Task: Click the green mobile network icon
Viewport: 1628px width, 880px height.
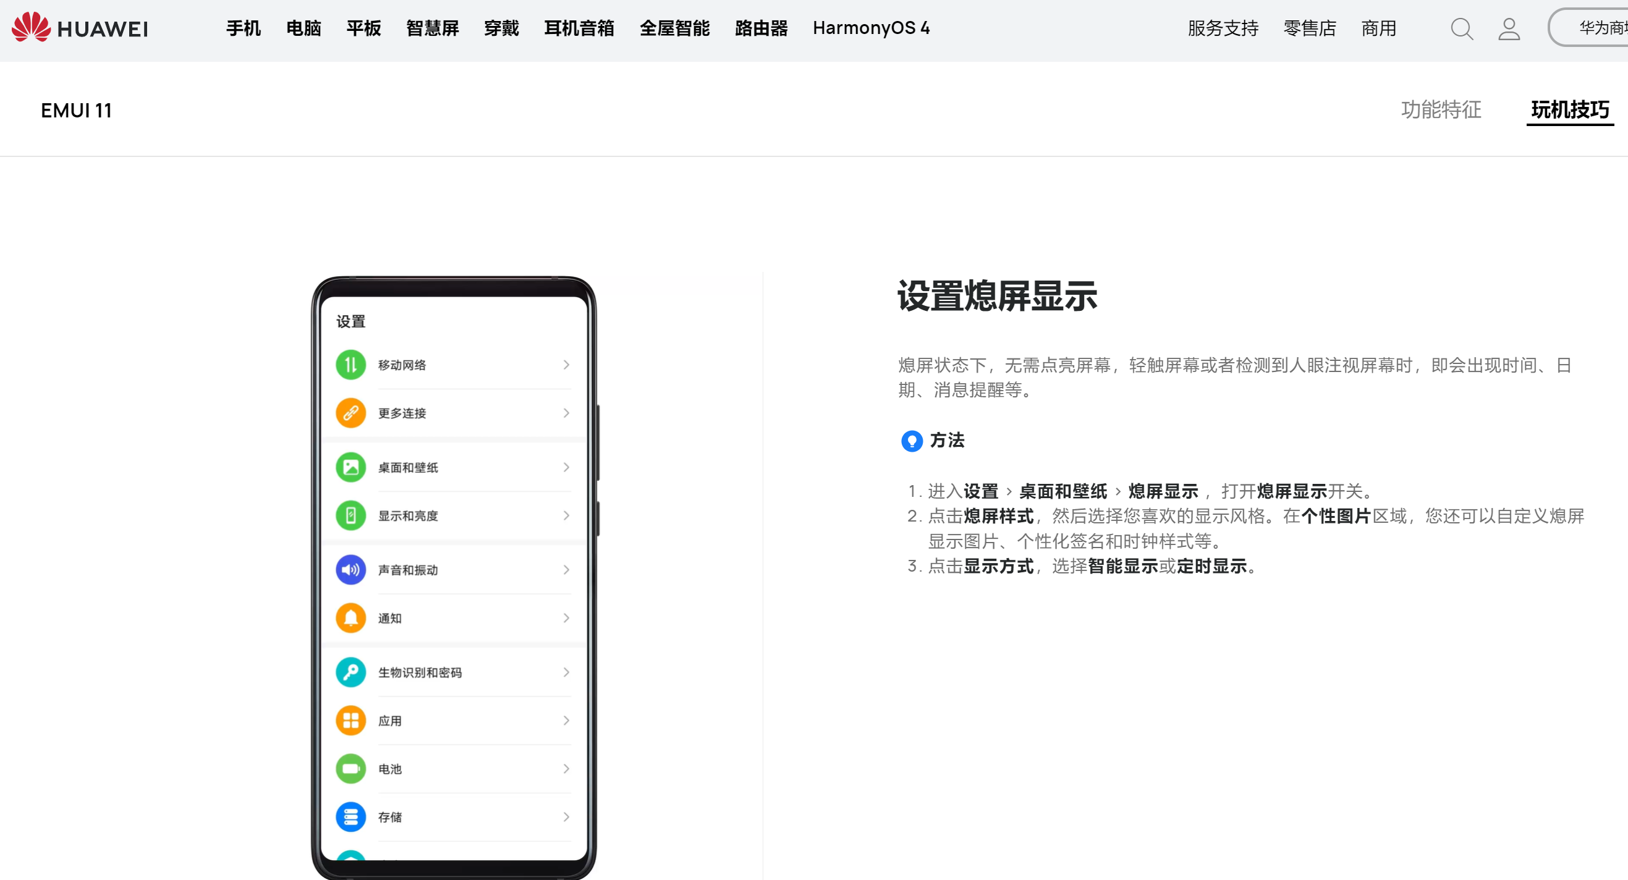Action: coord(350,365)
